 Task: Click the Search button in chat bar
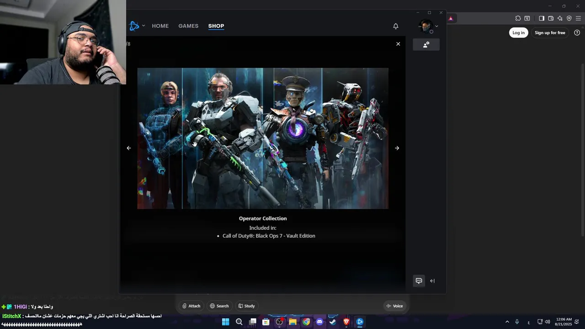(x=219, y=306)
